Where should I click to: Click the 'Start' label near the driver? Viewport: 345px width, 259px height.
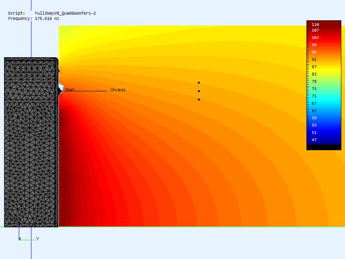click(69, 90)
